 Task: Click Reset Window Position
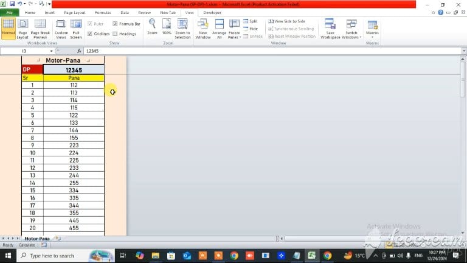click(292, 36)
